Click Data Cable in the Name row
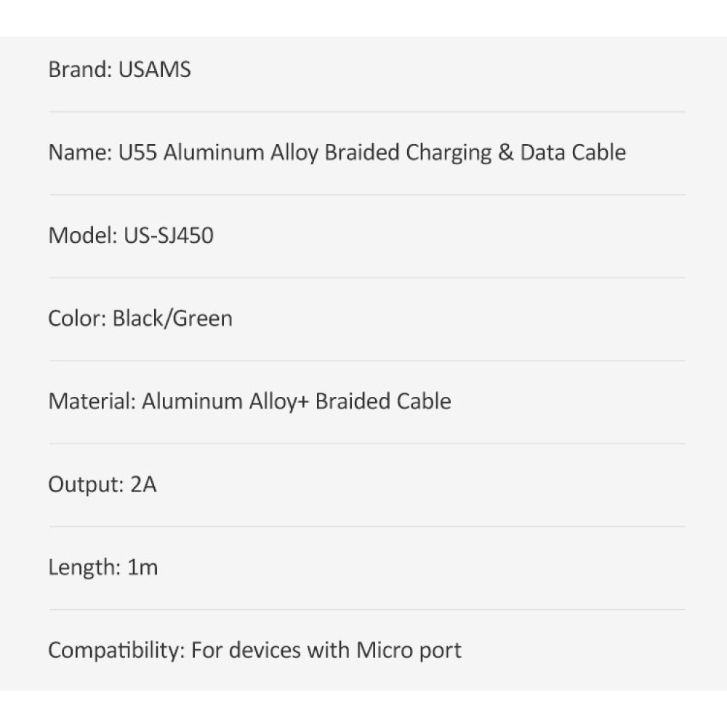 point(573,153)
